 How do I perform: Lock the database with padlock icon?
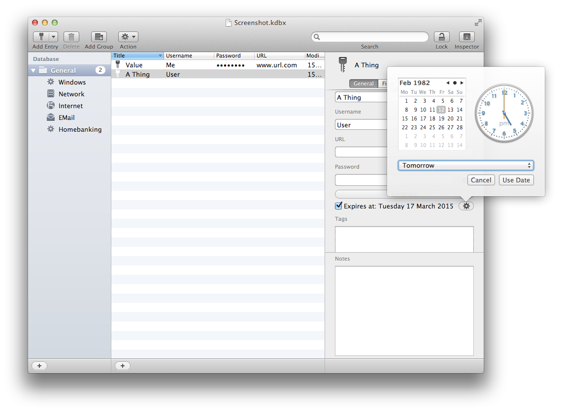tap(441, 37)
